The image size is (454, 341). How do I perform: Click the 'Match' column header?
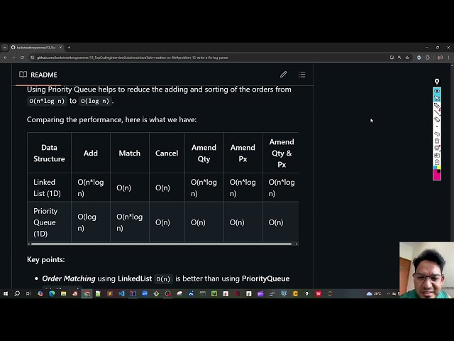[x=129, y=153]
